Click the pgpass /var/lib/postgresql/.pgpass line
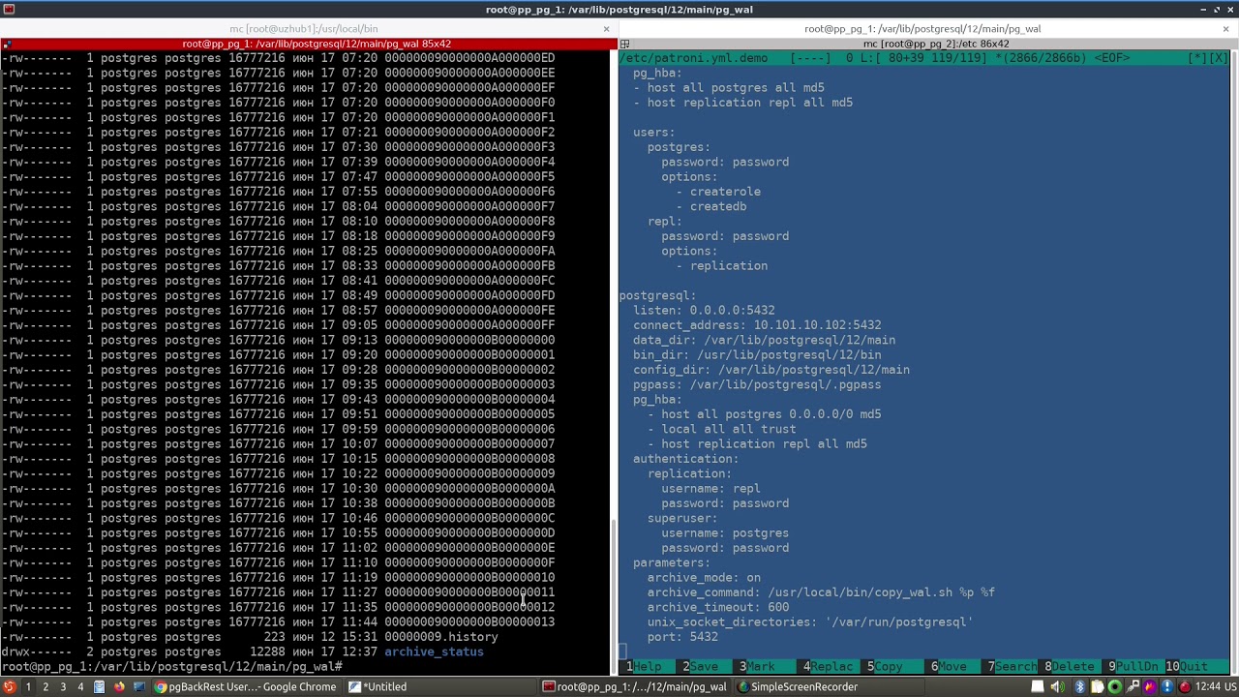 (x=757, y=384)
